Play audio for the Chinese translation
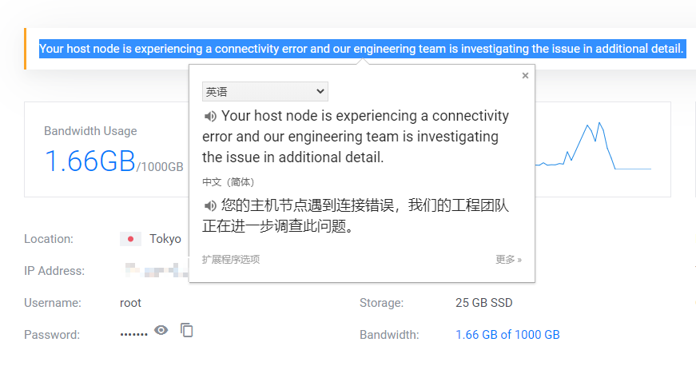 tap(210, 206)
